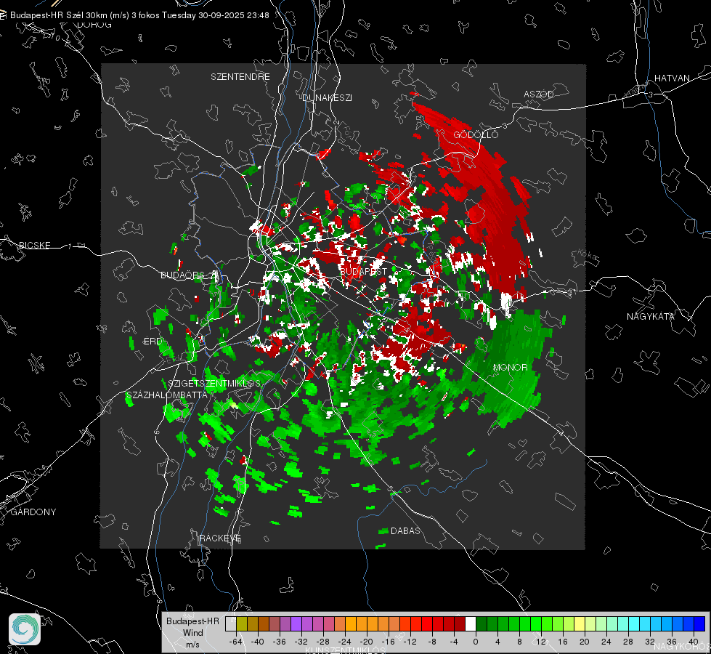Select the white 0 m/s legend swatch
The width and height of the screenshot is (711, 654).
(x=470, y=623)
